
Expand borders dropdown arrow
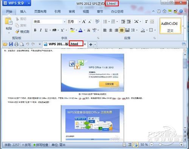click(155, 30)
